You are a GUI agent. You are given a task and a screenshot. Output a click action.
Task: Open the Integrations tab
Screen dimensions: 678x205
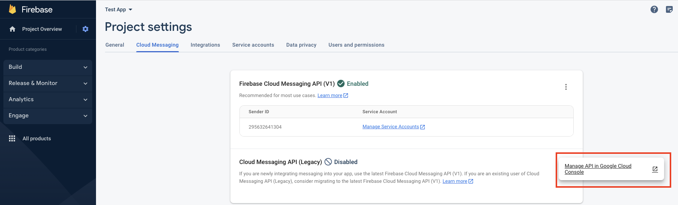pyautogui.click(x=205, y=45)
